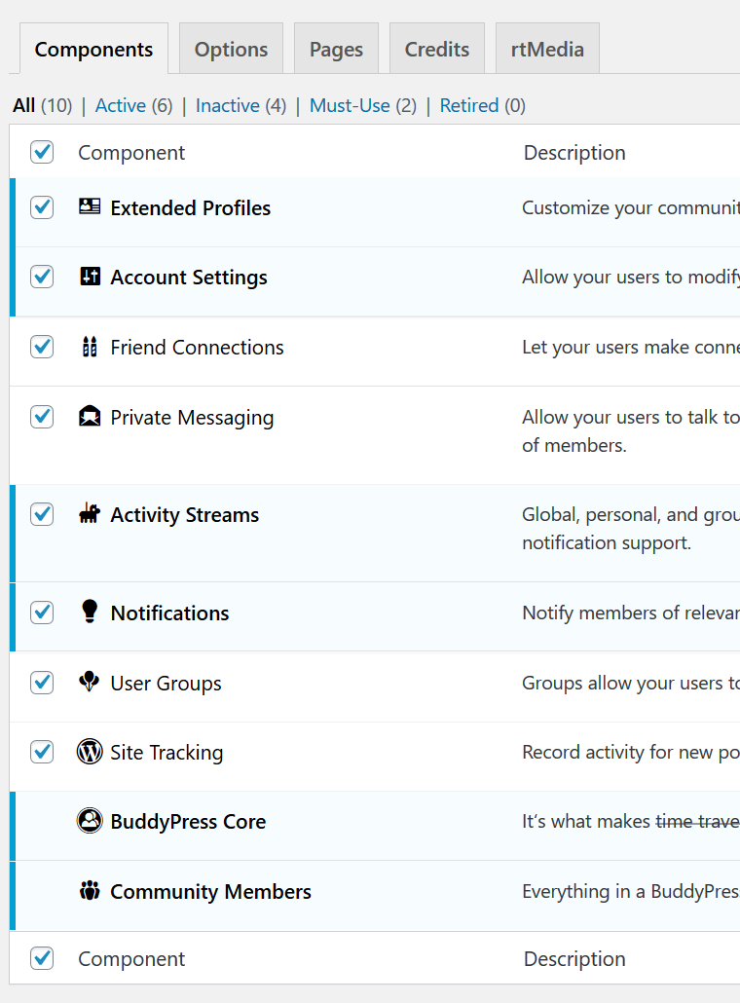Click the 'of members.' description text
This screenshot has height=1003, width=740.
click(x=574, y=445)
